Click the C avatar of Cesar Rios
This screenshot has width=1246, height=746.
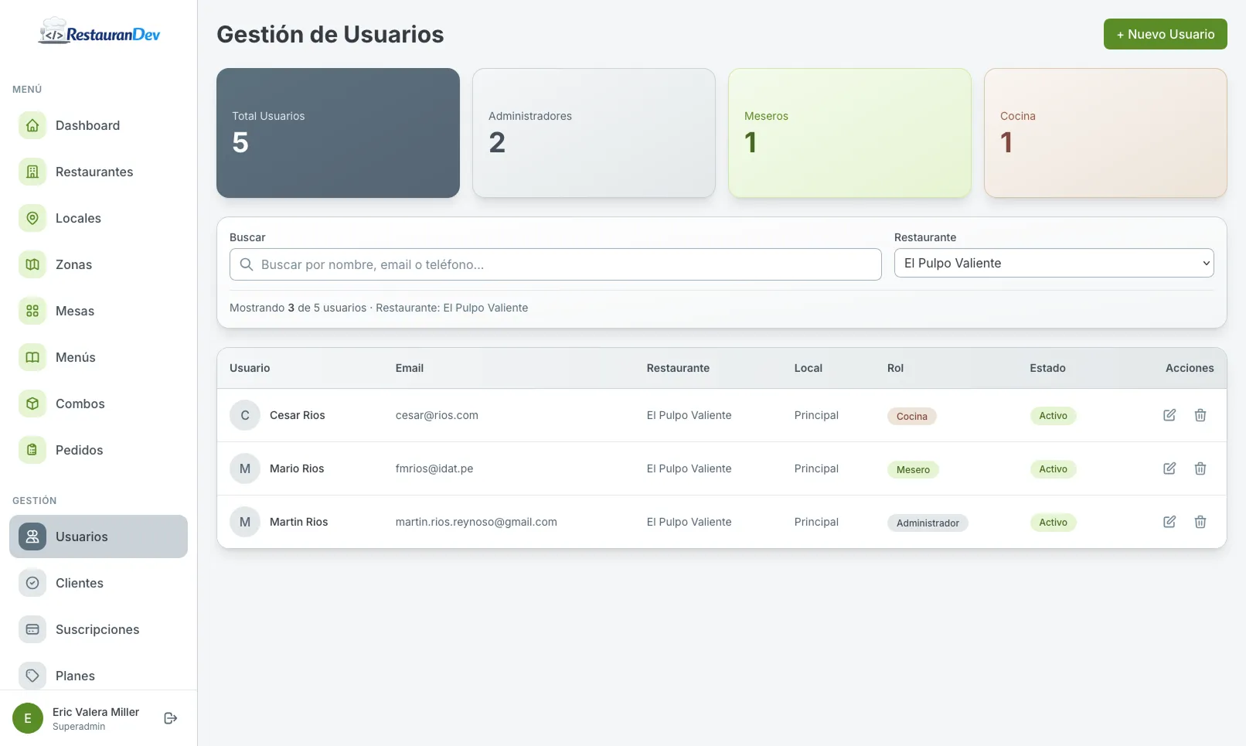pyautogui.click(x=245, y=415)
